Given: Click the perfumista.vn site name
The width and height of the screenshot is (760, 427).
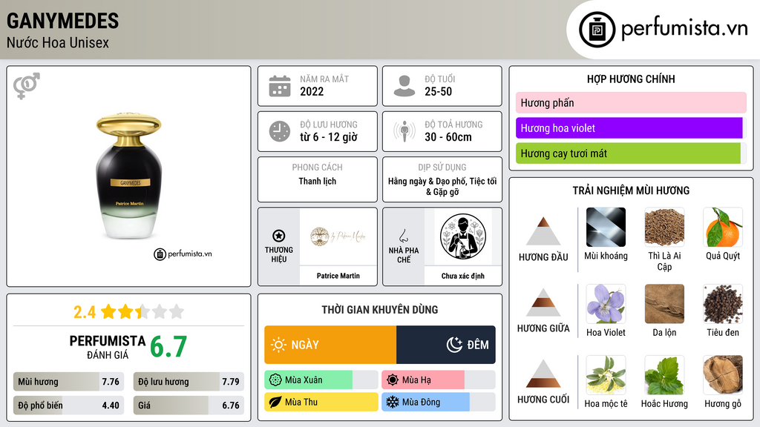Looking at the screenshot, I should click(x=684, y=29).
